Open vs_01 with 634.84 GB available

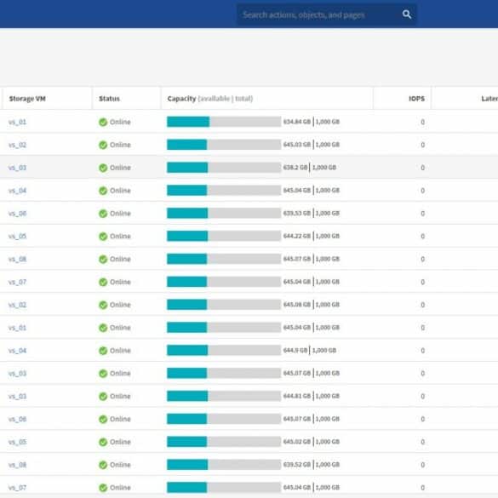[18, 122]
